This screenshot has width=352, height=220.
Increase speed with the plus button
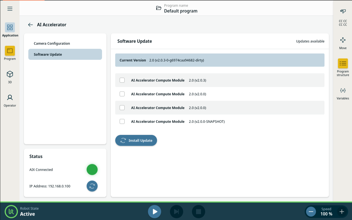pyautogui.click(x=342, y=212)
